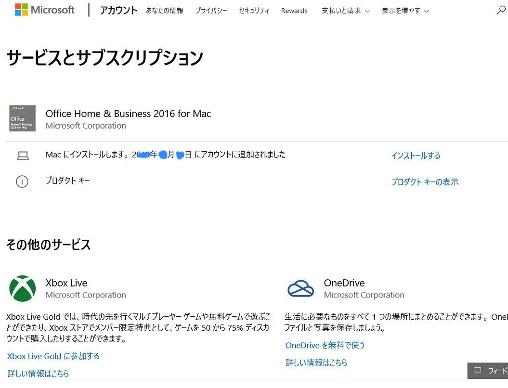508x388 pixels.
Task: Click the laptop install icon
Action: [23, 156]
